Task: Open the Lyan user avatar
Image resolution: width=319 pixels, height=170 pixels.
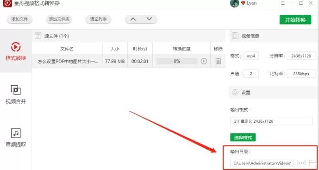Action: [x=234, y=3]
